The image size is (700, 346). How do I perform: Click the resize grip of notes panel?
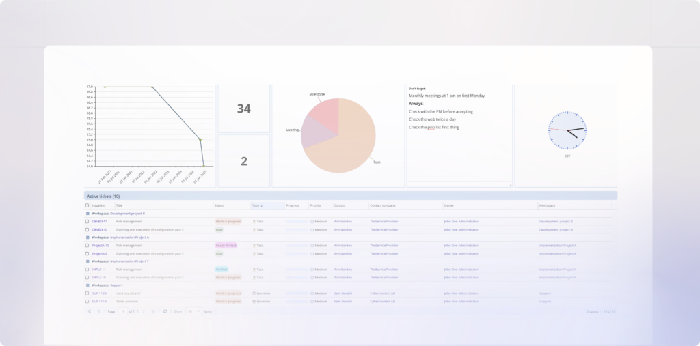pos(510,184)
